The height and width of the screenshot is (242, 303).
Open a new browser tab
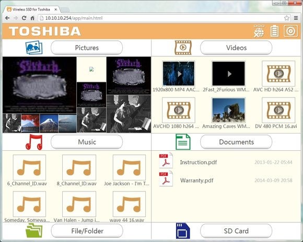click(x=65, y=10)
